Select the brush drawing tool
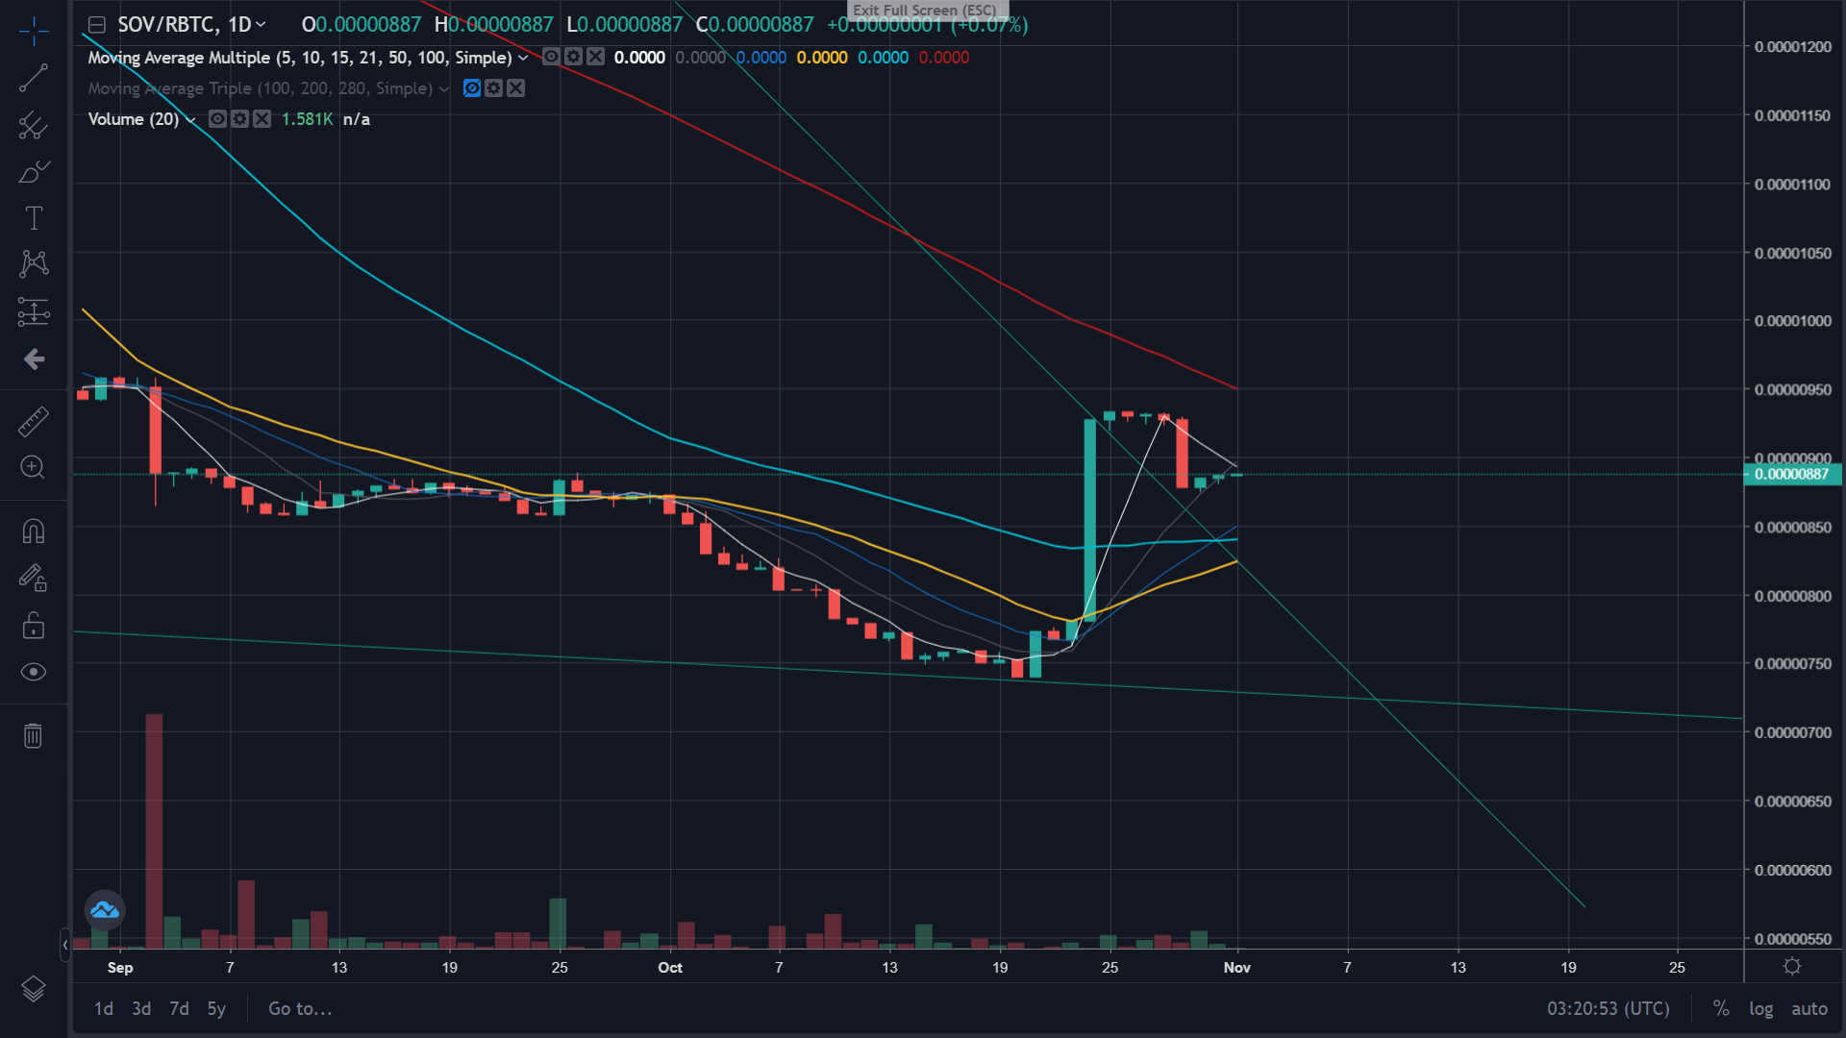 34,171
